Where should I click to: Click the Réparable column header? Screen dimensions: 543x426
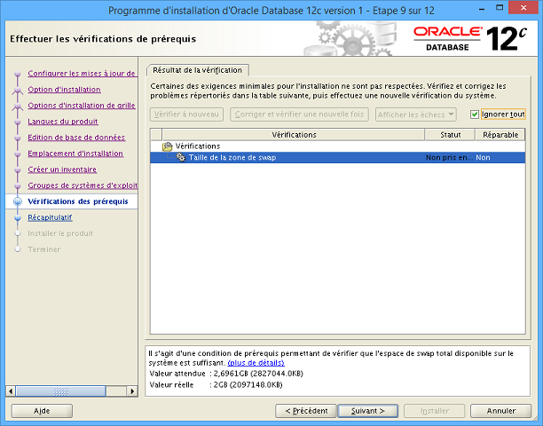[x=500, y=135]
